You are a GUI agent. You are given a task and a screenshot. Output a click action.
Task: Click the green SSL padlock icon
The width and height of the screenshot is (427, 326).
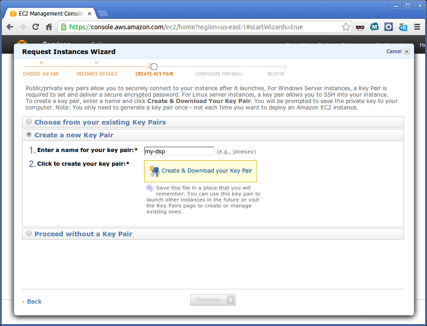coord(63,27)
